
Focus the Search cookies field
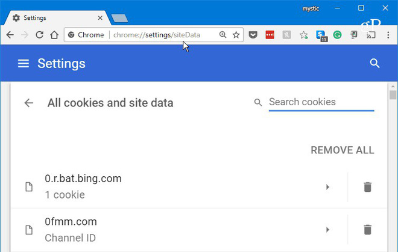[x=321, y=102]
